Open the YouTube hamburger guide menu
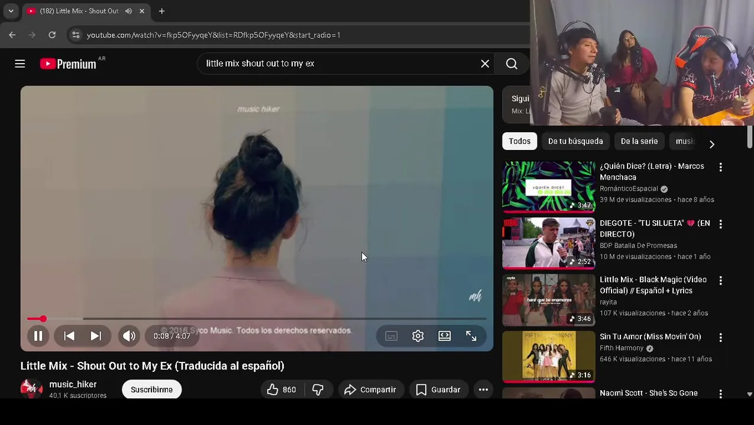 (20, 64)
